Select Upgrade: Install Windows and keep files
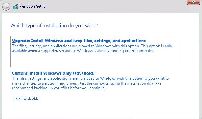This screenshot has width=202, height=119. pyautogui.click(x=95, y=52)
